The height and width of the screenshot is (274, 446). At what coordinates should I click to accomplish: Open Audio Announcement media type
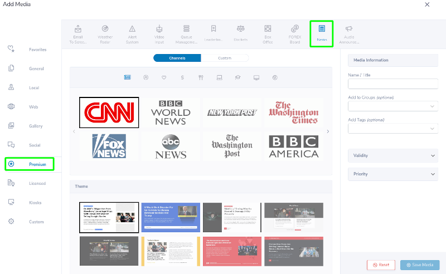pyautogui.click(x=349, y=34)
